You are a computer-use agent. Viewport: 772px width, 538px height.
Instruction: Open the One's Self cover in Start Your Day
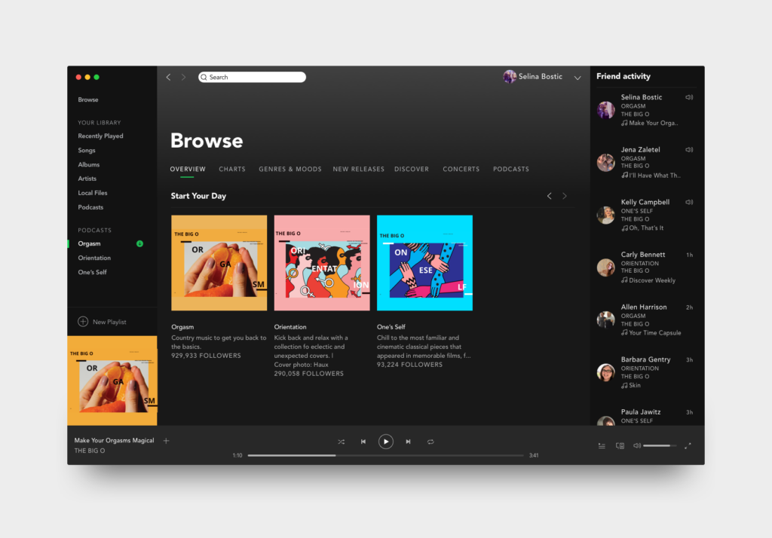[425, 263]
